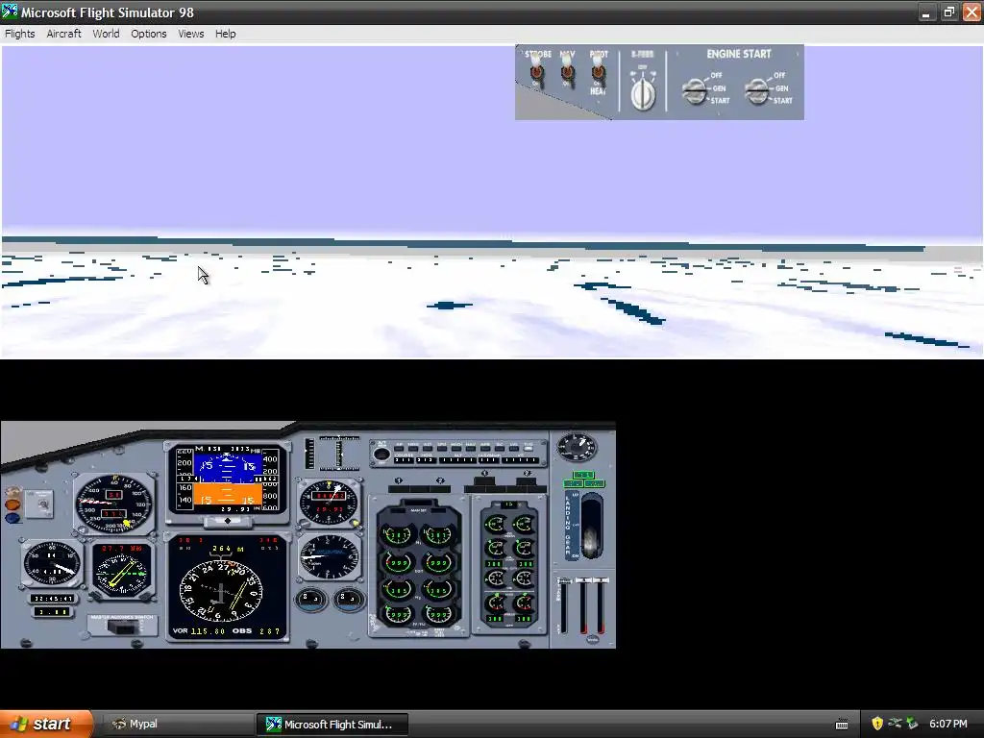This screenshot has width=984, height=738.
Task: Click the right engine N2 gauge
Action: [437, 589]
